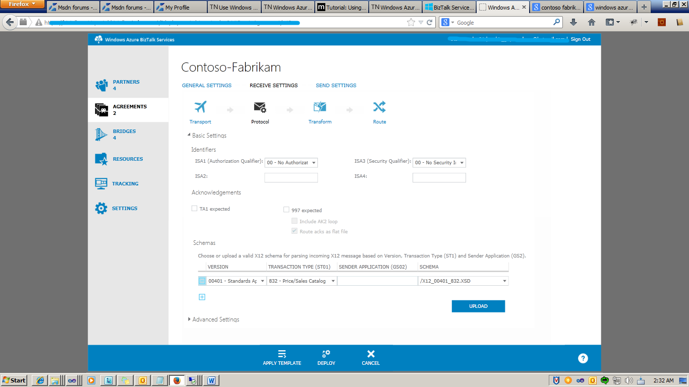Open the ISA3 Security Qualifier dropdown
Viewport: 689px width, 387px height.
(439, 162)
